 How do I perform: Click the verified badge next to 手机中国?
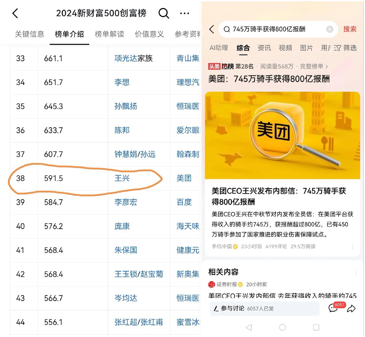235,247
